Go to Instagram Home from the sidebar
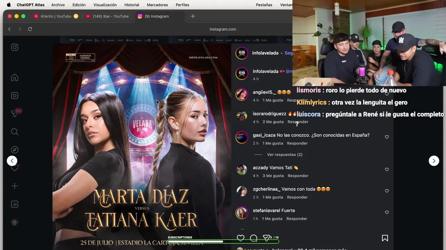The width and height of the screenshot is (446, 250). click(x=15, y=78)
